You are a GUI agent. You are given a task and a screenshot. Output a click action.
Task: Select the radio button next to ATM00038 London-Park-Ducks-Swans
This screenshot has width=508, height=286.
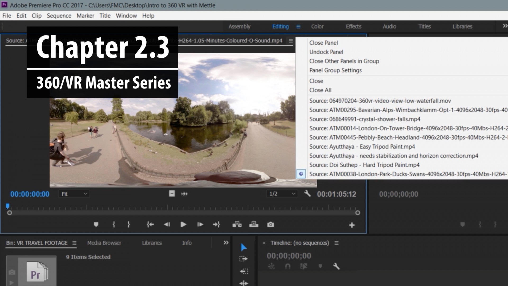(301, 174)
